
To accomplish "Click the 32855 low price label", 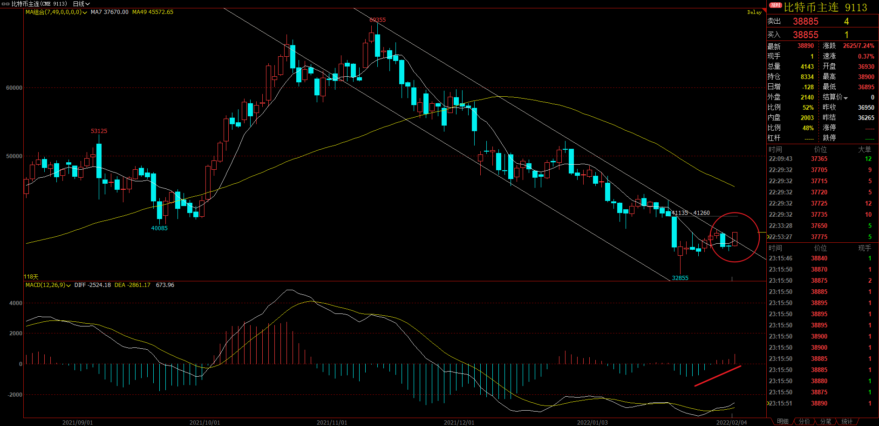I will (680, 278).
